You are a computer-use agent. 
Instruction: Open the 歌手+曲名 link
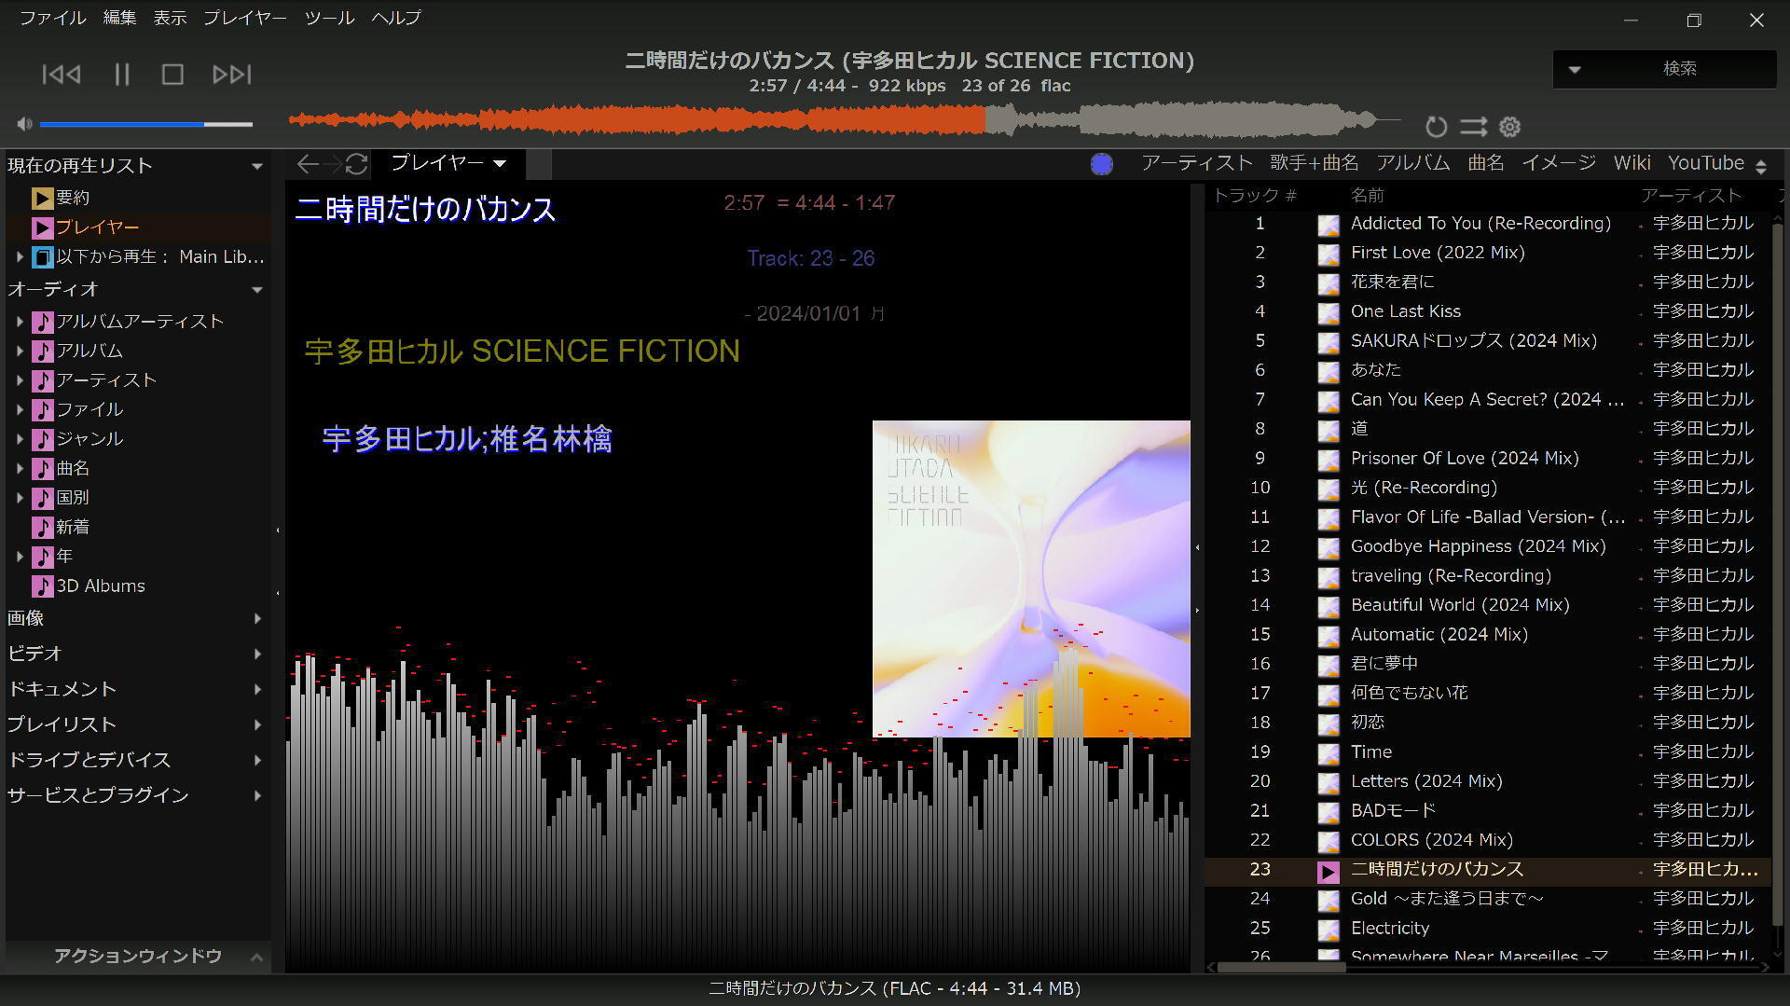[1315, 163]
